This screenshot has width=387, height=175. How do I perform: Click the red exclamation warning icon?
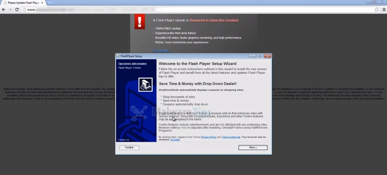[140, 22]
